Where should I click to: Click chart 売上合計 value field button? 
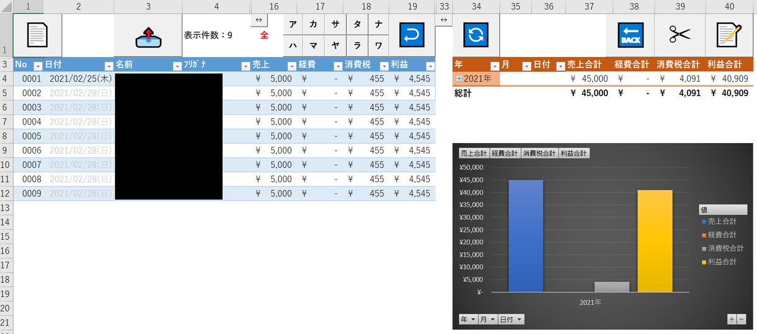(473, 153)
